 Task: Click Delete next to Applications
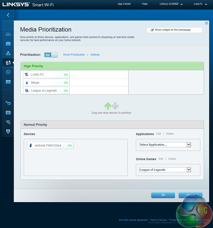click(x=170, y=134)
